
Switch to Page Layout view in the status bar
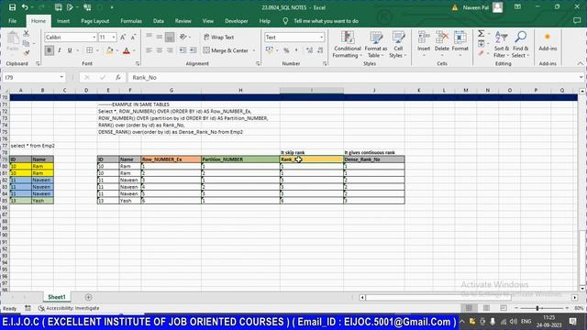point(486,308)
